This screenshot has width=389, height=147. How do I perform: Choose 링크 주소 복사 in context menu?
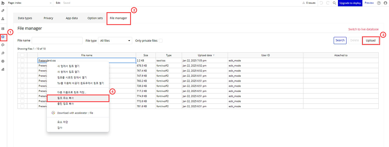click(78, 98)
